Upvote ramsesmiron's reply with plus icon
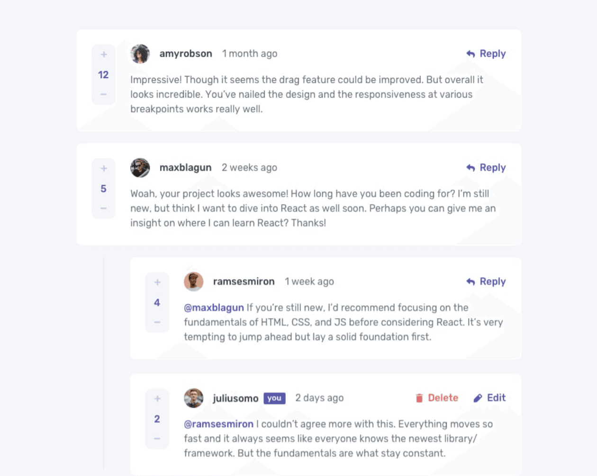597x476 pixels. coord(157,282)
